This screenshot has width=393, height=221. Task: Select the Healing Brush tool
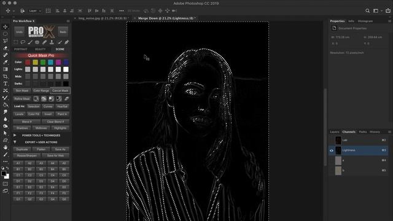coord(6,55)
